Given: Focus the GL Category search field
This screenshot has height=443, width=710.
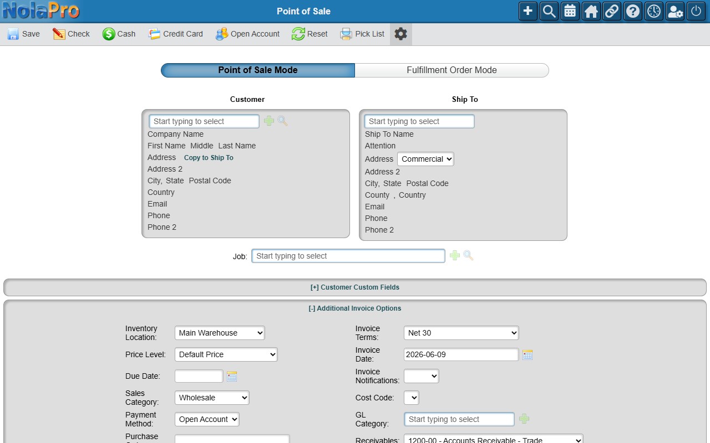Looking at the screenshot, I should coord(459,419).
